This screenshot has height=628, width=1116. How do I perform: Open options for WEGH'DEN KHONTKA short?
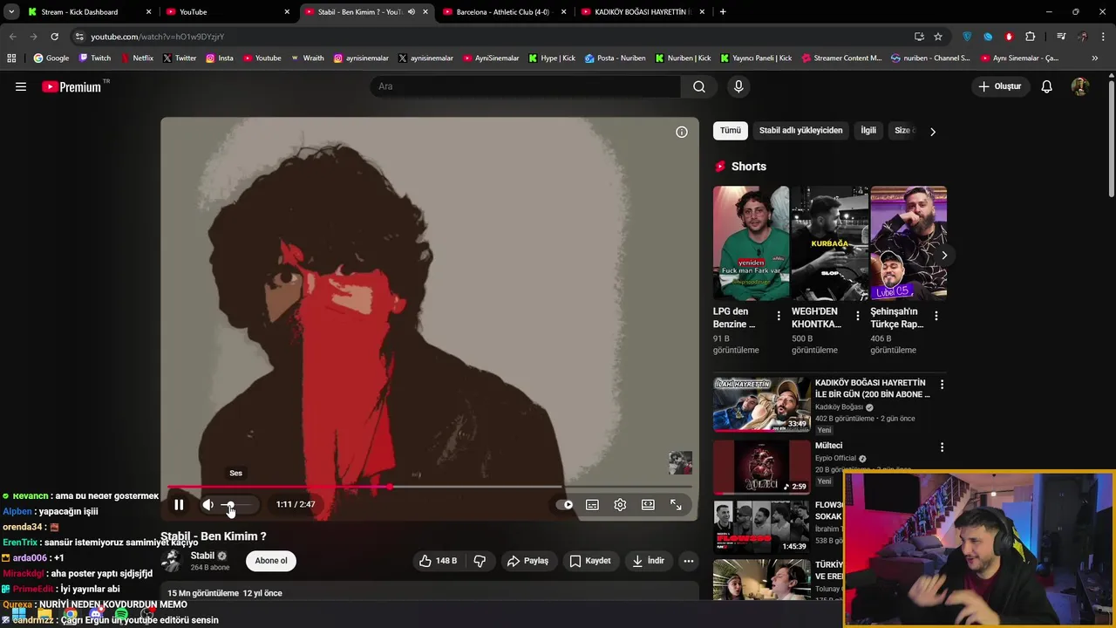click(x=857, y=316)
